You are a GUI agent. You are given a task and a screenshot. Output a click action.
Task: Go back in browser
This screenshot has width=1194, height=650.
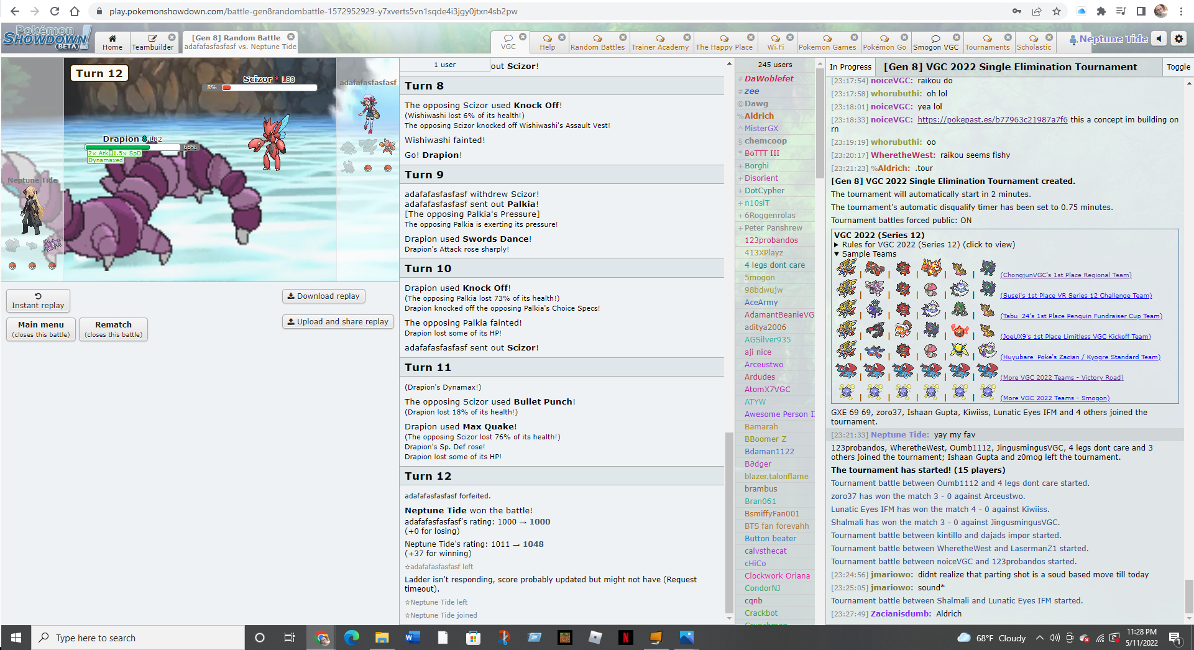(15, 11)
